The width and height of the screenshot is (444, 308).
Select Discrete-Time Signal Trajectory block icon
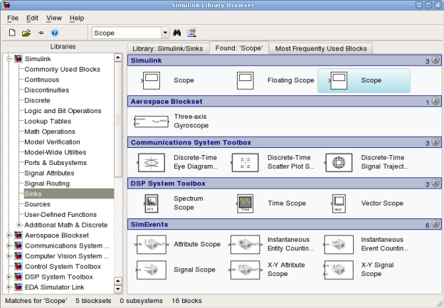pyautogui.click(x=339, y=163)
